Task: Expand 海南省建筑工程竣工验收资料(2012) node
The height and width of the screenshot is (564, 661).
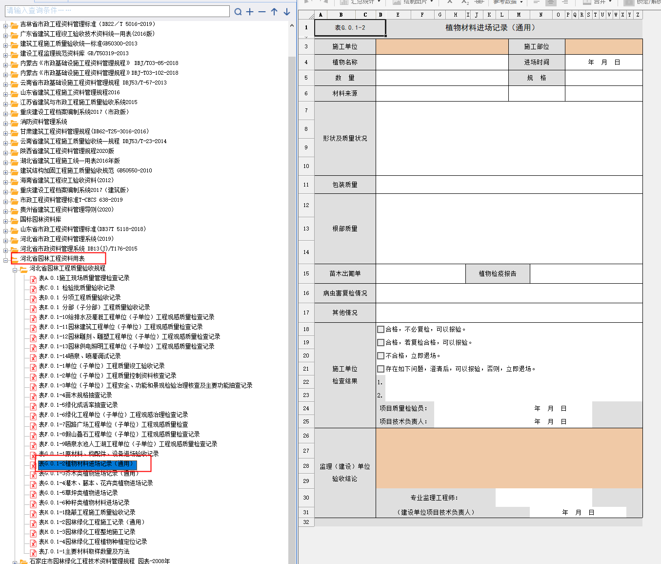Action: tap(6, 182)
